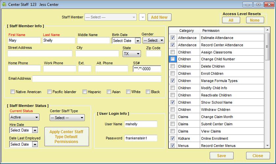Check Change Child Number permission
Image resolution: width=276 pixels, height=164 pixels.
pos(173,59)
